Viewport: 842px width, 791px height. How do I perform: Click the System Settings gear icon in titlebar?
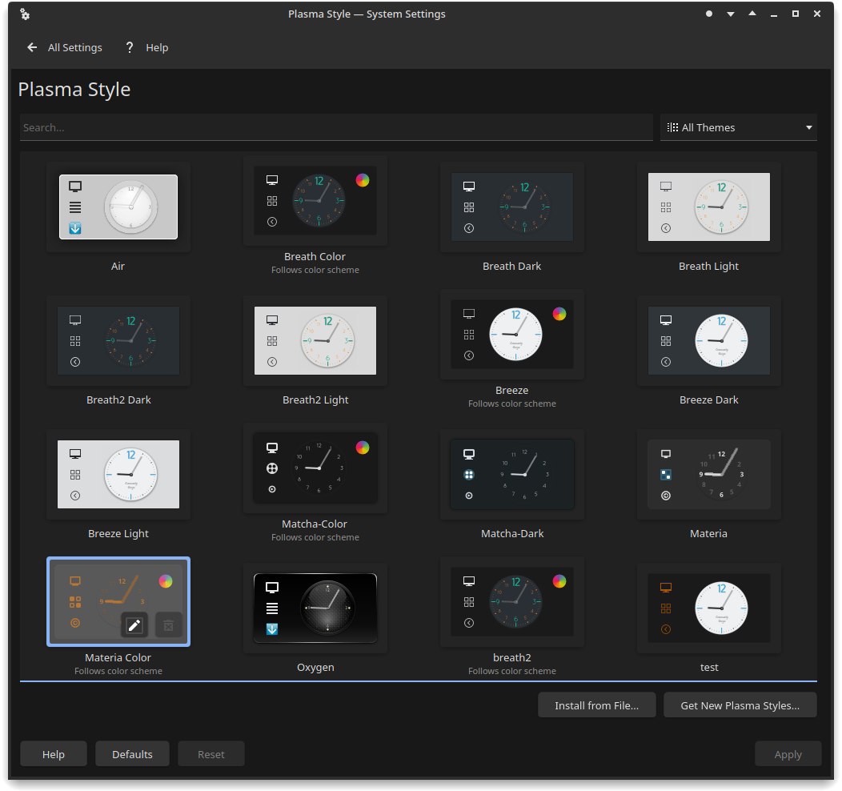tap(25, 14)
